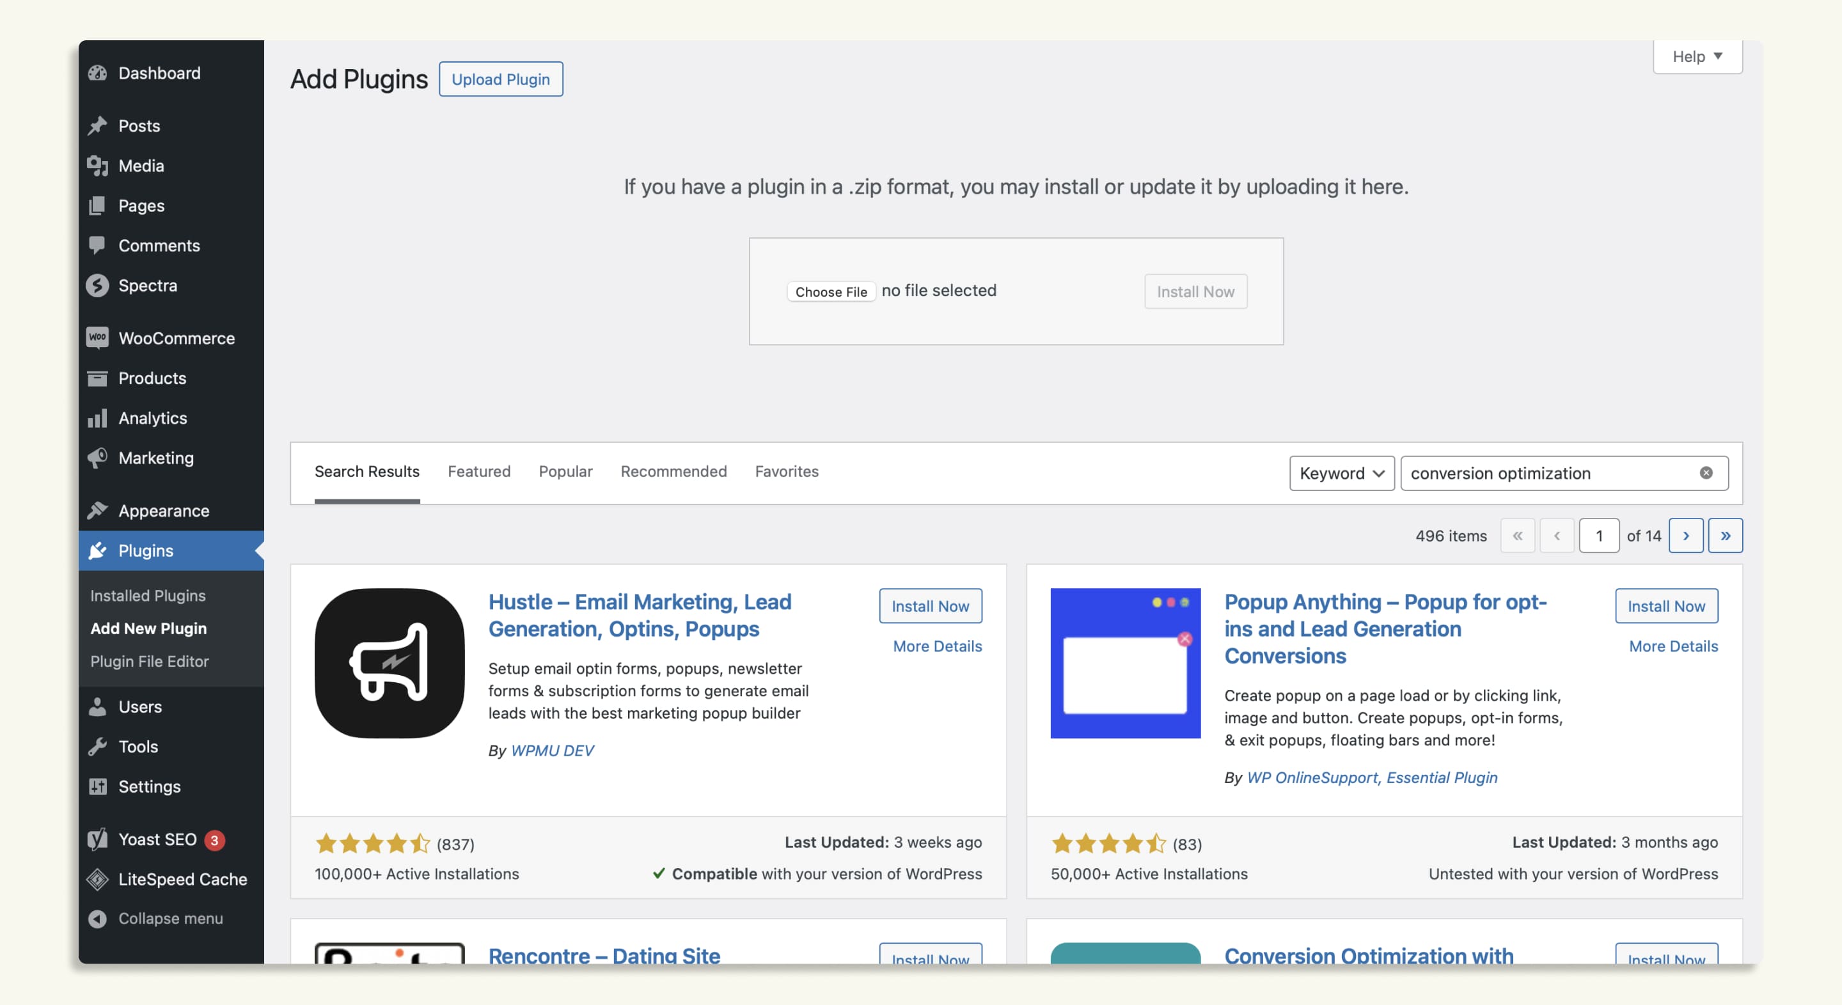
Task: Click the Dashboard gauge icon
Action: 97,73
